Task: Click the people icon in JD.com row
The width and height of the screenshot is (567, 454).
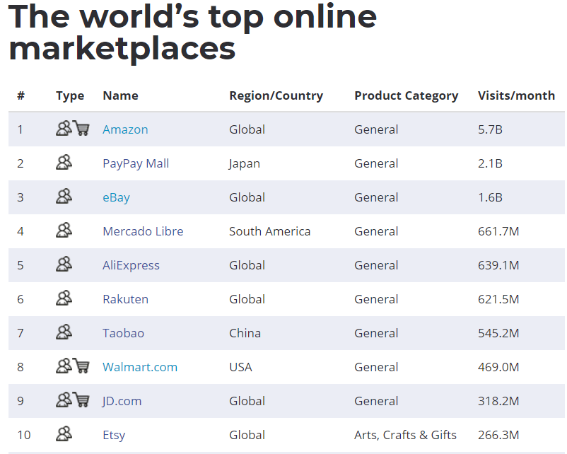Action: pyautogui.click(x=64, y=400)
